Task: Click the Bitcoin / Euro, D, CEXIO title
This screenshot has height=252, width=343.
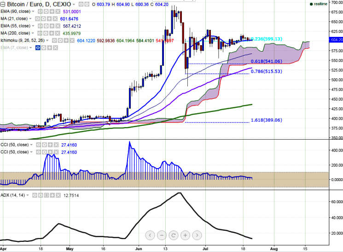Action: point(39,4)
